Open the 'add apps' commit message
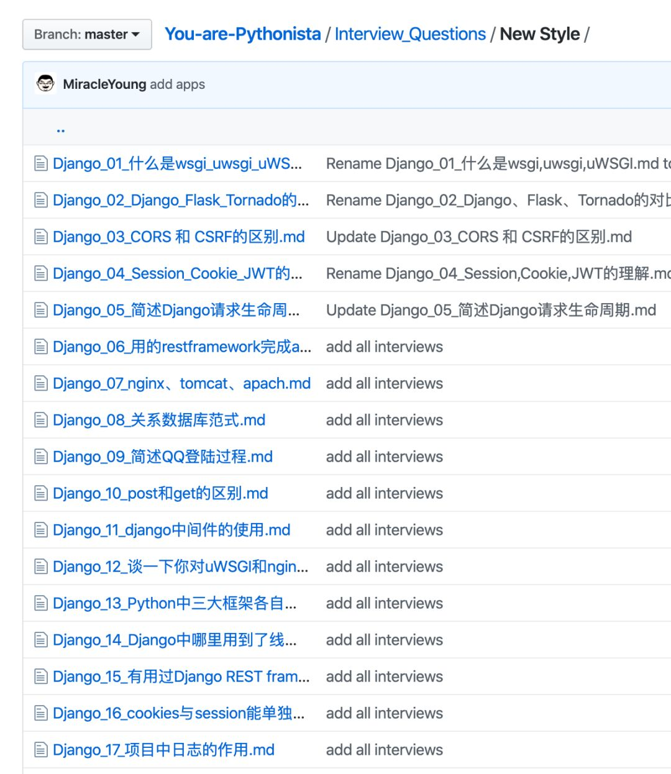671x774 pixels. (x=177, y=84)
